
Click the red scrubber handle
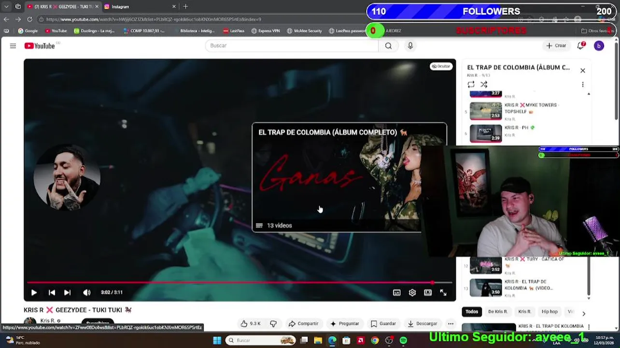click(432, 282)
